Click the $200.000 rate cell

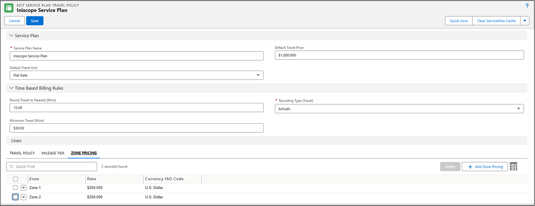95,188
